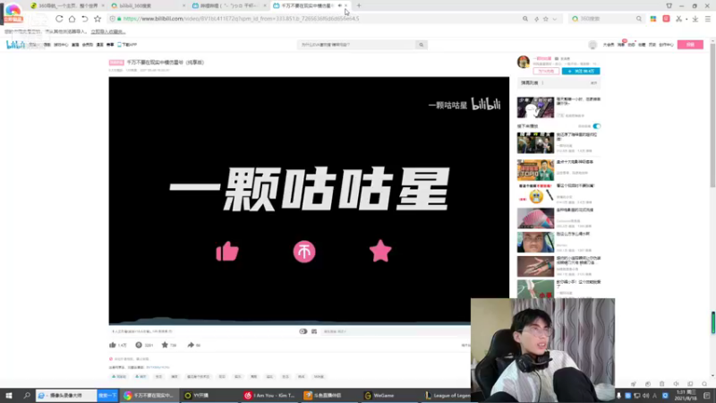Click the undo/restore closed tab icon

[x=85, y=19]
